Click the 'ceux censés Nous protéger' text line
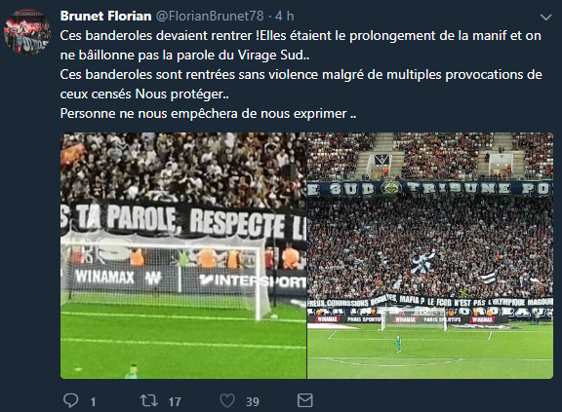Image resolution: width=562 pixels, height=412 pixels. pyautogui.click(x=144, y=94)
